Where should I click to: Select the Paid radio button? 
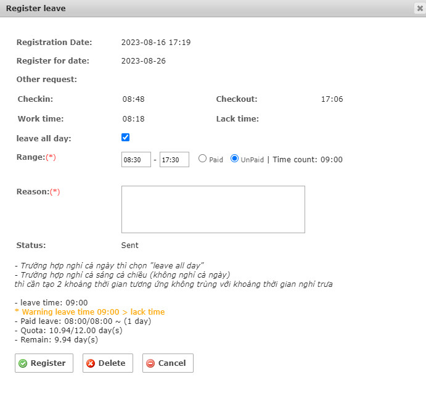(x=202, y=159)
